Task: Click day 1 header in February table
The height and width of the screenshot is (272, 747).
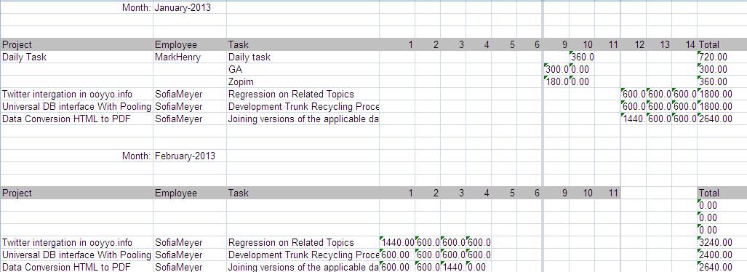Action: [397, 193]
